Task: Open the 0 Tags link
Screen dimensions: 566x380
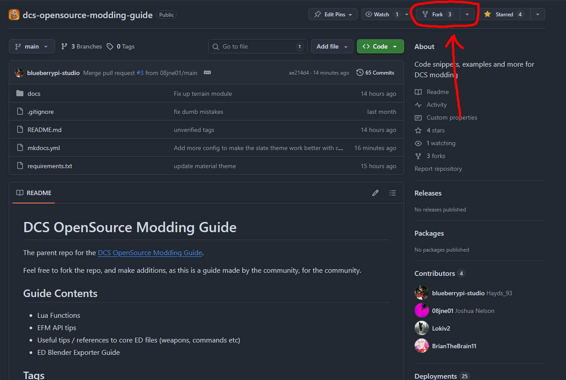Action: coord(120,46)
